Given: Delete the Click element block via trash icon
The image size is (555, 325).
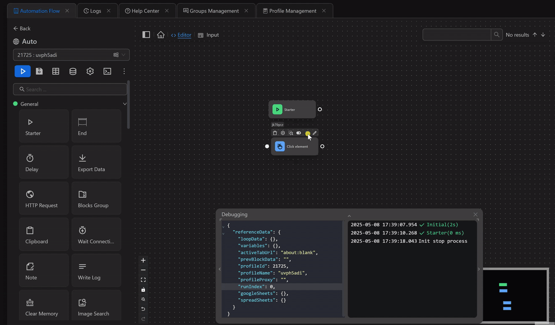Looking at the screenshot, I should [275, 133].
